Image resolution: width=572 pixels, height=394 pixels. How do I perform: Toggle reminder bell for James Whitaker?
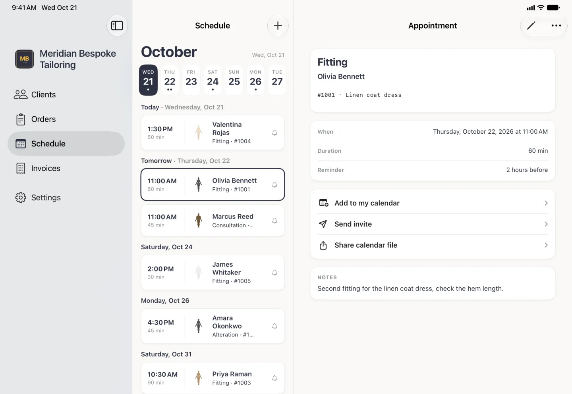(x=274, y=273)
